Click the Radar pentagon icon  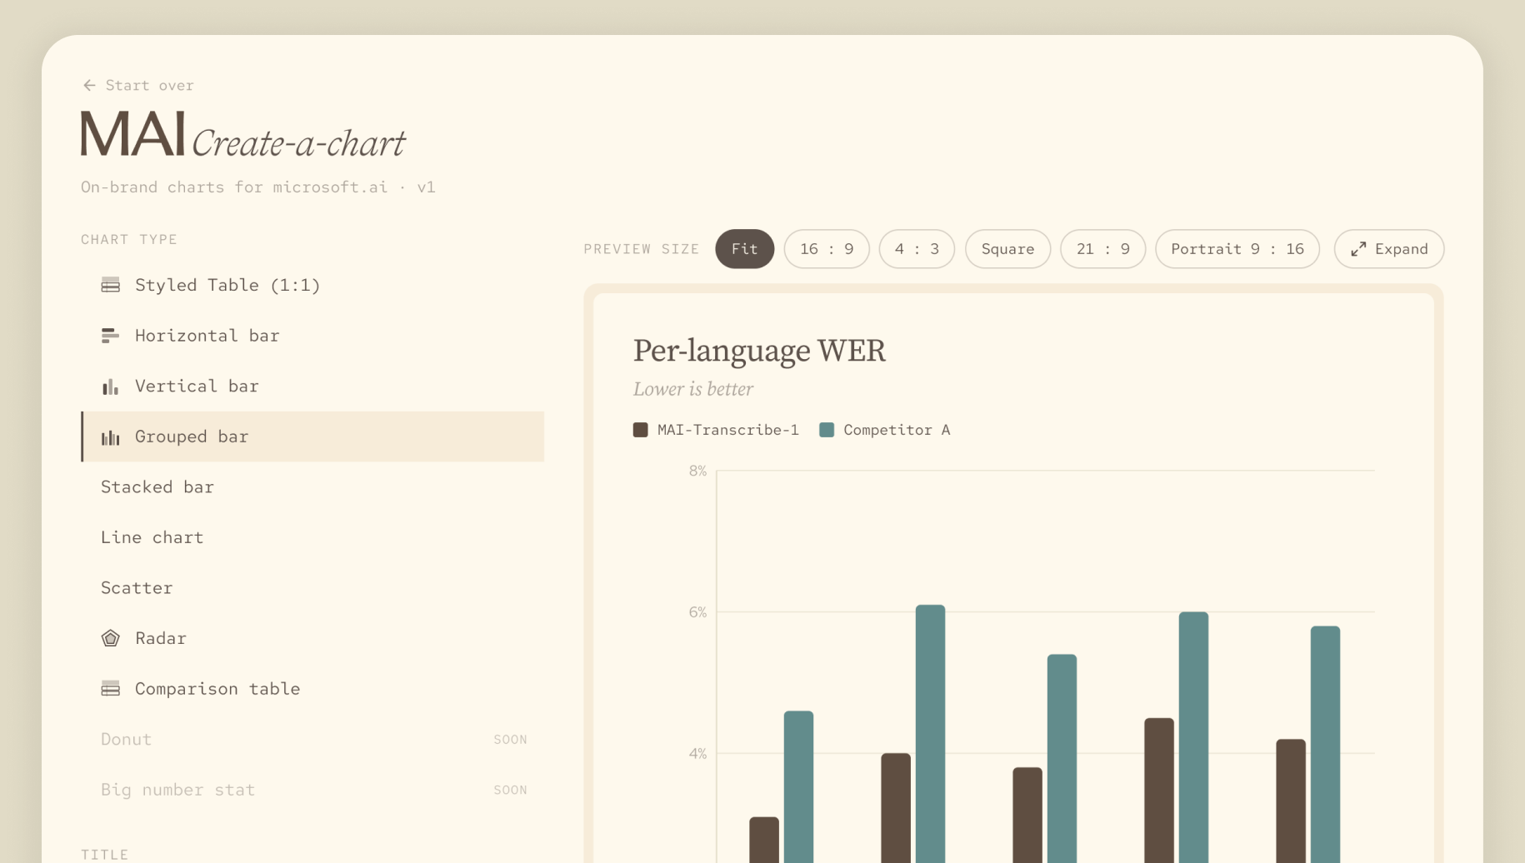pos(110,638)
